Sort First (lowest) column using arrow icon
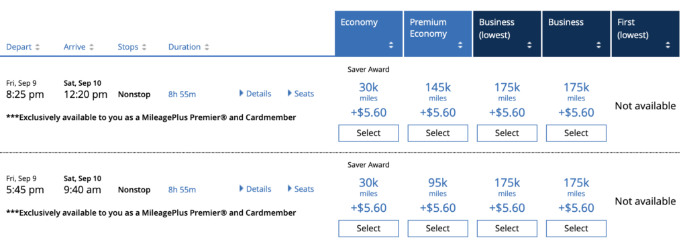The image size is (687, 244). coord(668,45)
